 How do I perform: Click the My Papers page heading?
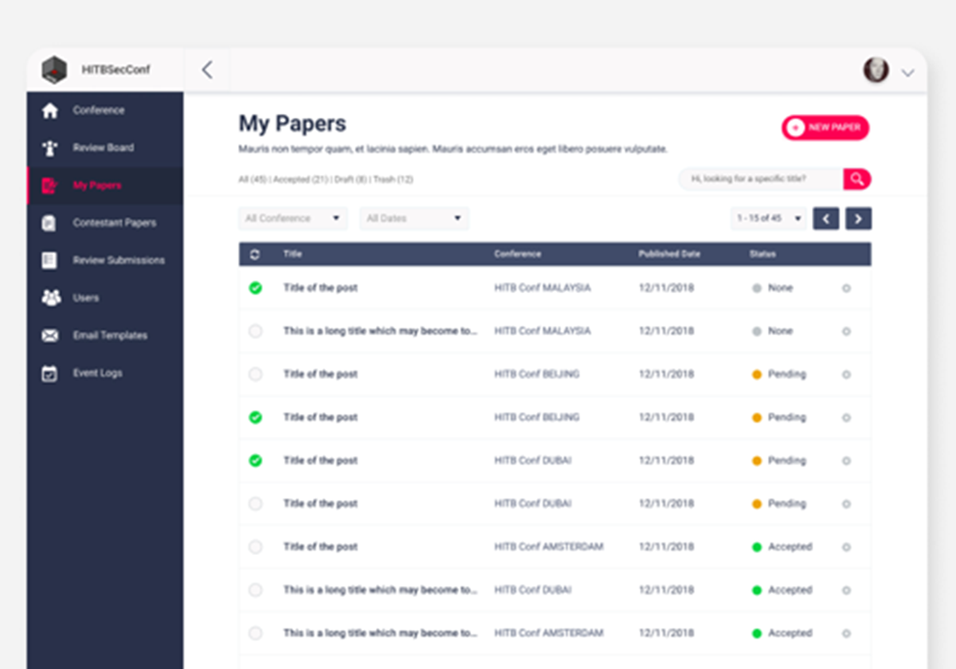pyautogui.click(x=292, y=124)
